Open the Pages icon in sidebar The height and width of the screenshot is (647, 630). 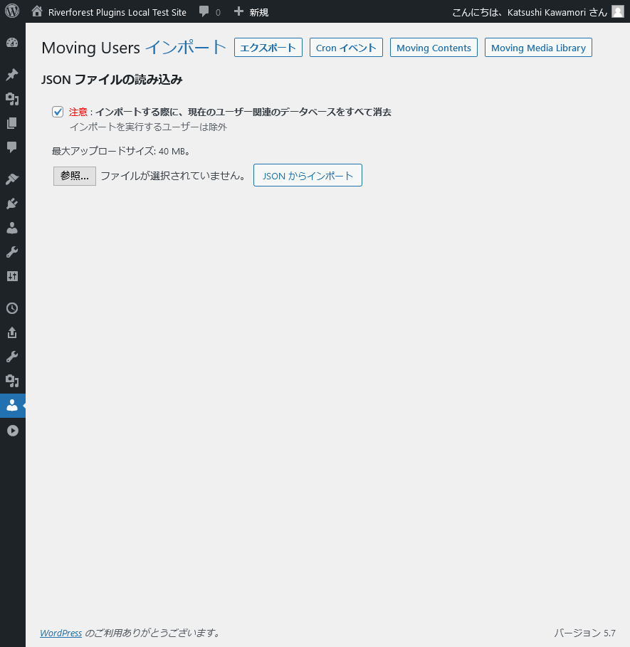click(x=12, y=123)
